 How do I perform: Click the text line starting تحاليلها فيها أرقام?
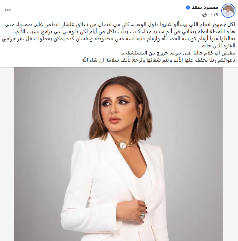[x=118, y=38]
